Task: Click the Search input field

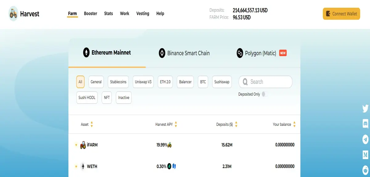Action: coord(265,82)
